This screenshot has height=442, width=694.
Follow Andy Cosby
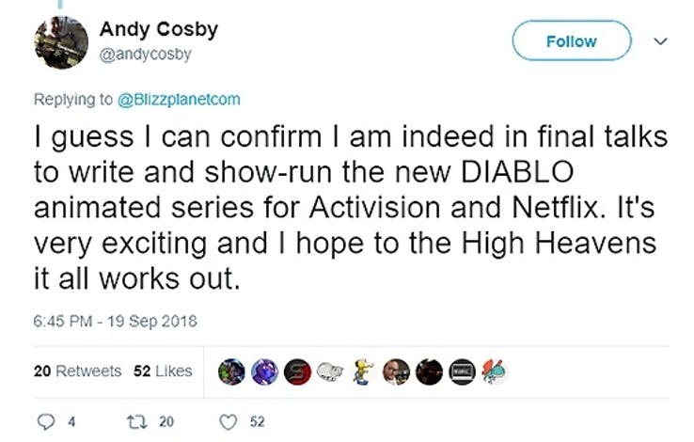pos(570,41)
